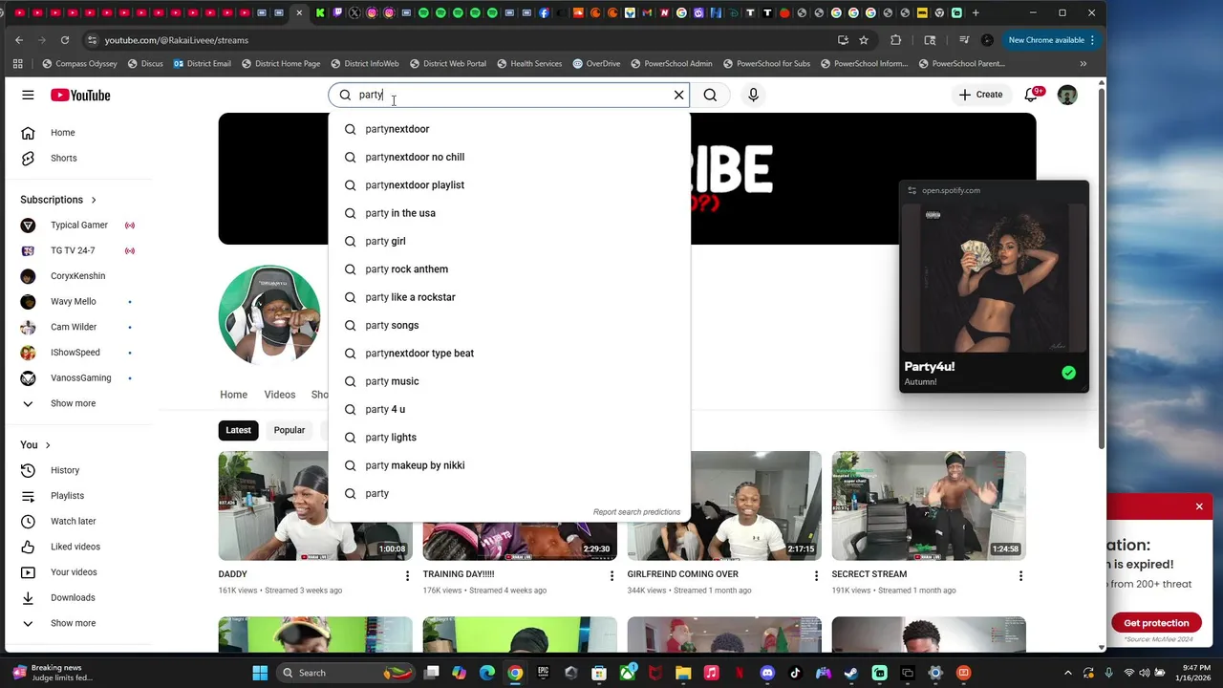Go to the YouTube logo home link

click(80, 95)
